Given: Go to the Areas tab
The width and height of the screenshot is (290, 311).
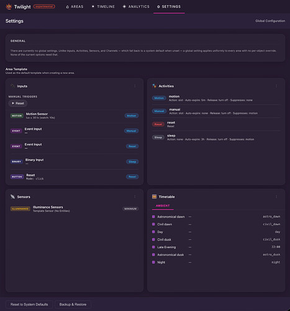Looking at the screenshot, I should (x=75, y=7).
